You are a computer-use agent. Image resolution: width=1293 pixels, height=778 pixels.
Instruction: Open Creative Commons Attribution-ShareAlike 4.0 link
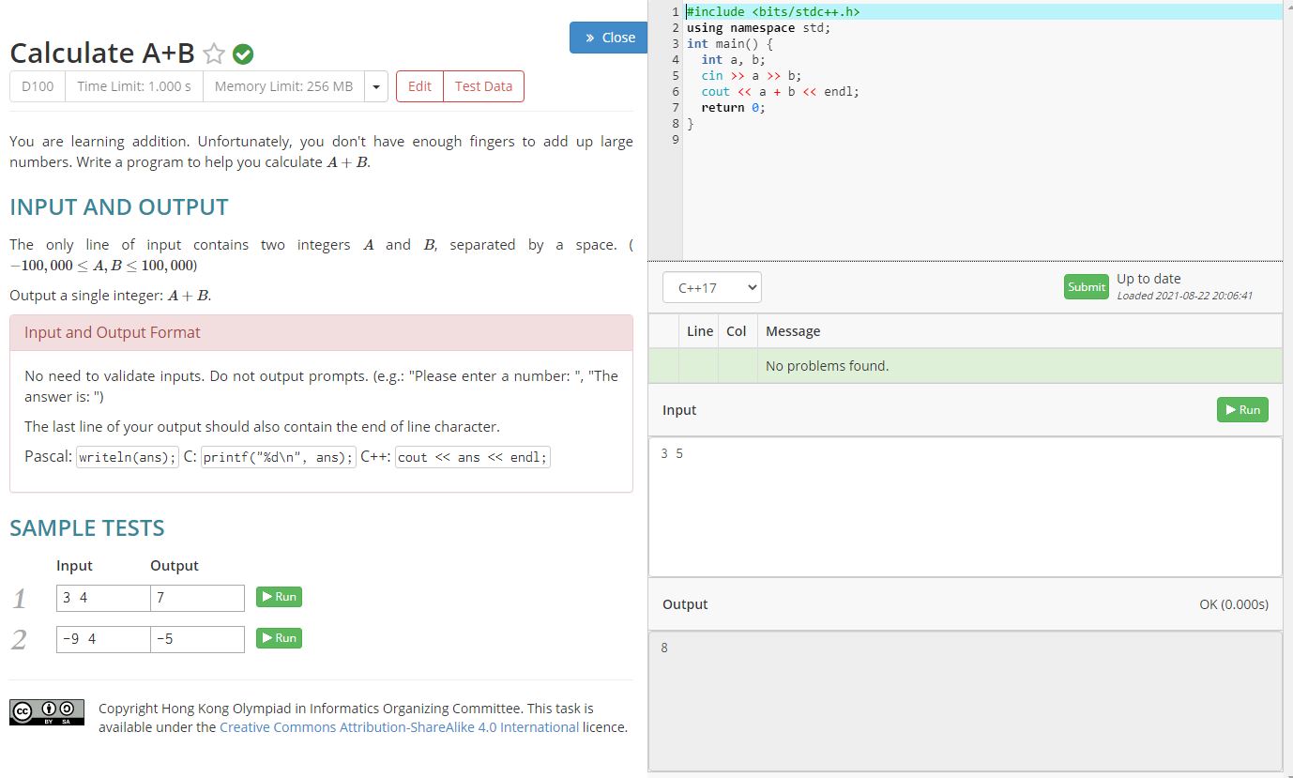point(399,727)
